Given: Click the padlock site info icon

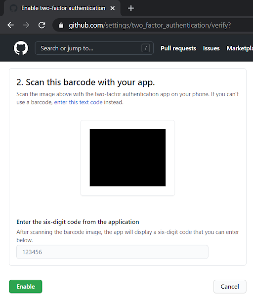Looking at the screenshot, I should 61,25.
